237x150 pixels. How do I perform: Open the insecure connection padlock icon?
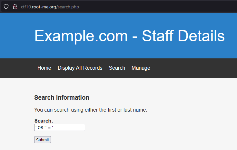(15, 7)
